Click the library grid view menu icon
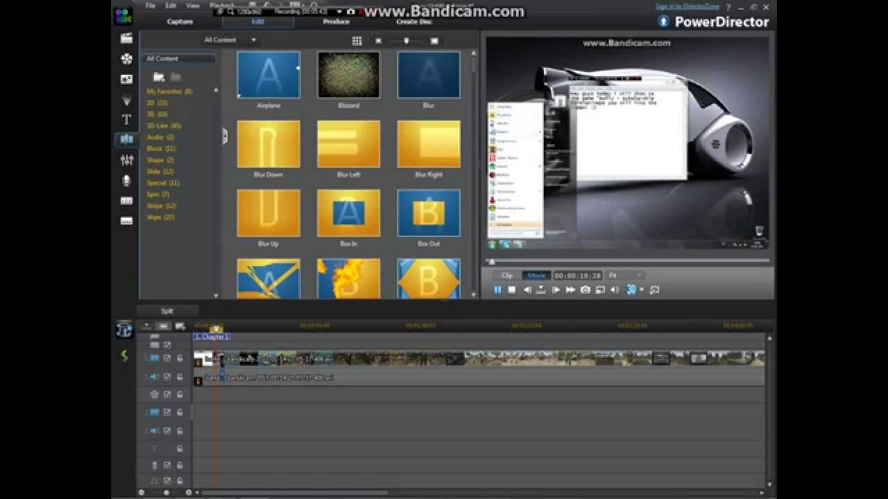This screenshot has height=499, width=888. click(x=357, y=41)
